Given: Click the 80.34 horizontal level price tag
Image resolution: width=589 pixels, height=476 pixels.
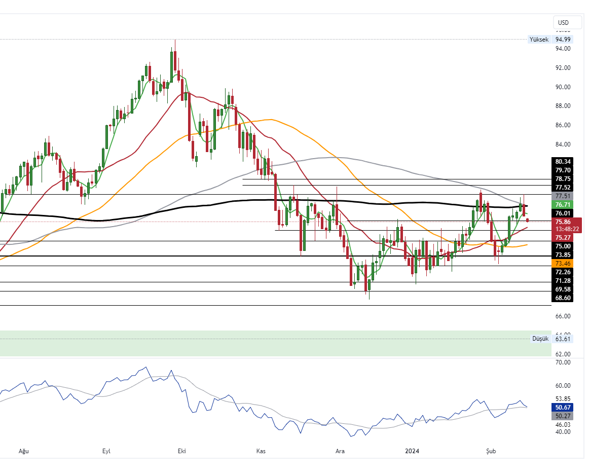Looking at the screenshot, I should (x=563, y=162).
